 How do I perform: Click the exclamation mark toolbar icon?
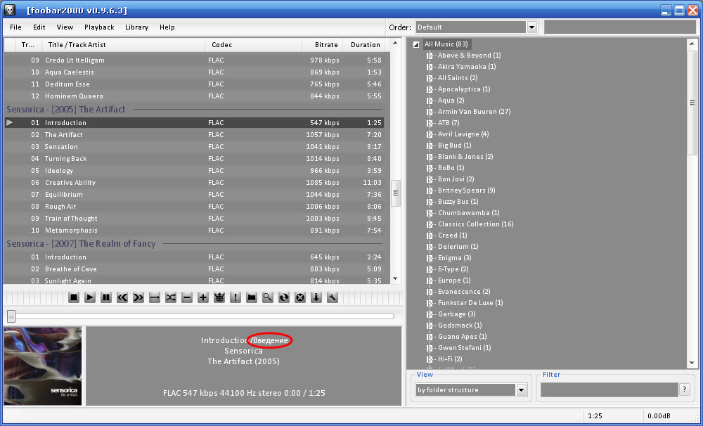click(236, 297)
